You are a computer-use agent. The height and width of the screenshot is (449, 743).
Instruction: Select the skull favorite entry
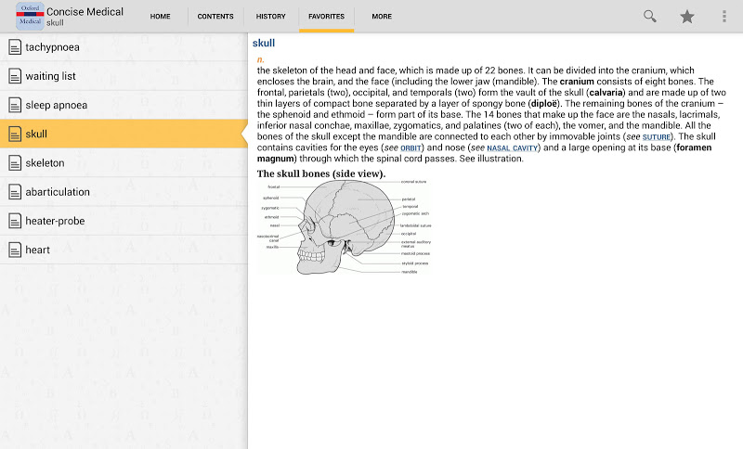click(x=124, y=134)
